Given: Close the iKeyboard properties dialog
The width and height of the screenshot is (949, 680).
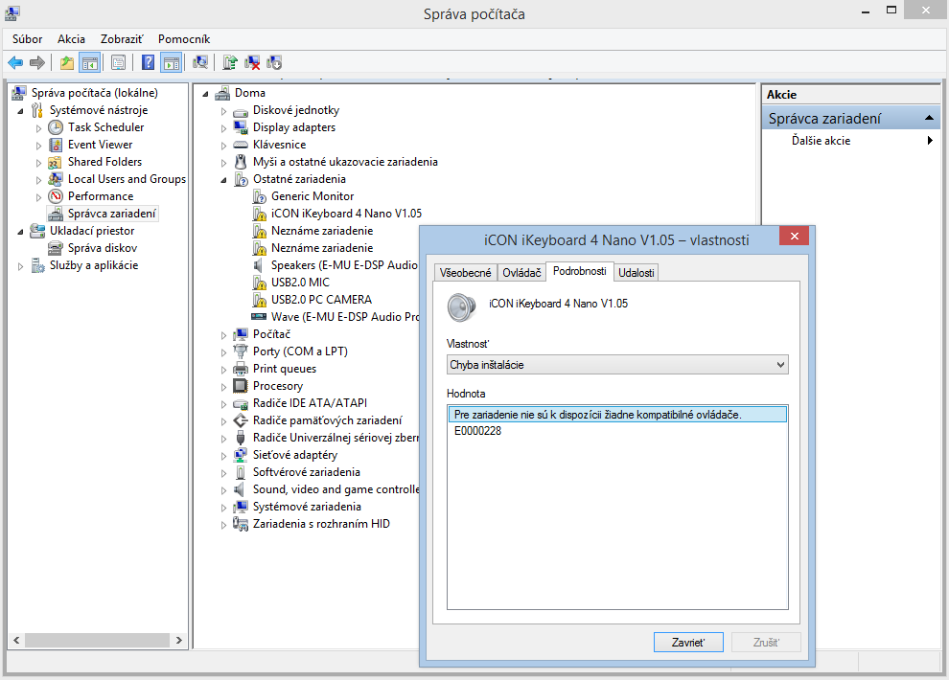Looking at the screenshot, I should [795, 236].
